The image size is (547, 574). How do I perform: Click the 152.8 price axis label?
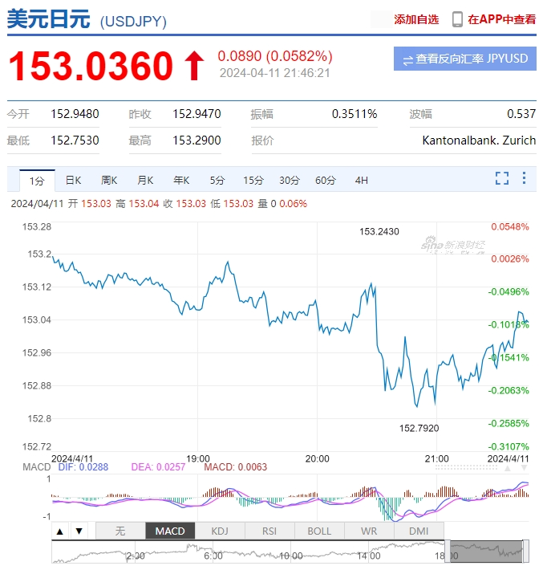pos(39,418)
